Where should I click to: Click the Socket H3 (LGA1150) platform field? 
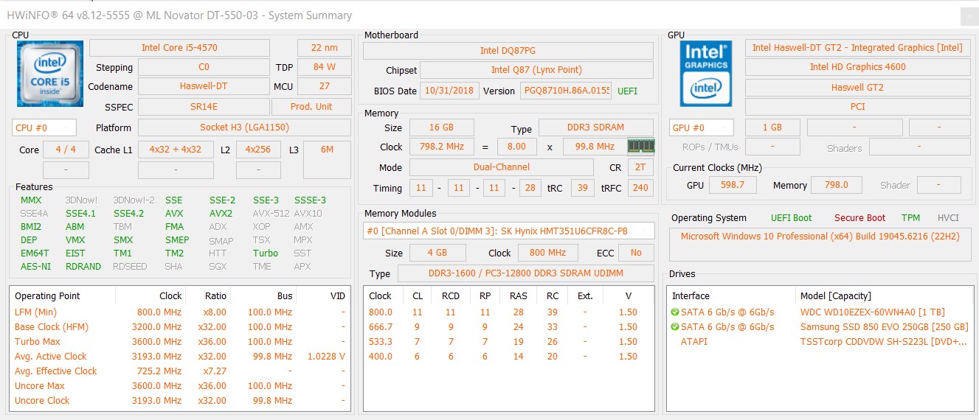click(x=245, y=127)
